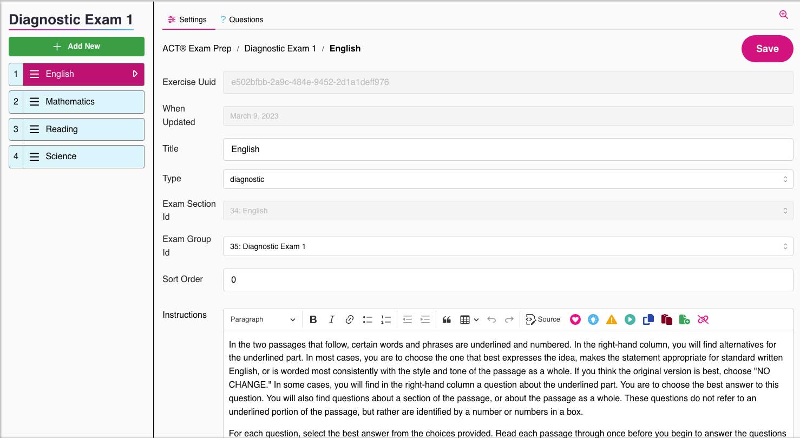Open the Exam Group Id dropdown

tap(508, 246)
